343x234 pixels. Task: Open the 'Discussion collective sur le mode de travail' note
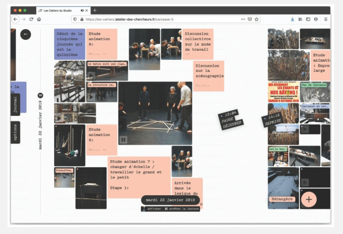pos(198,44)
